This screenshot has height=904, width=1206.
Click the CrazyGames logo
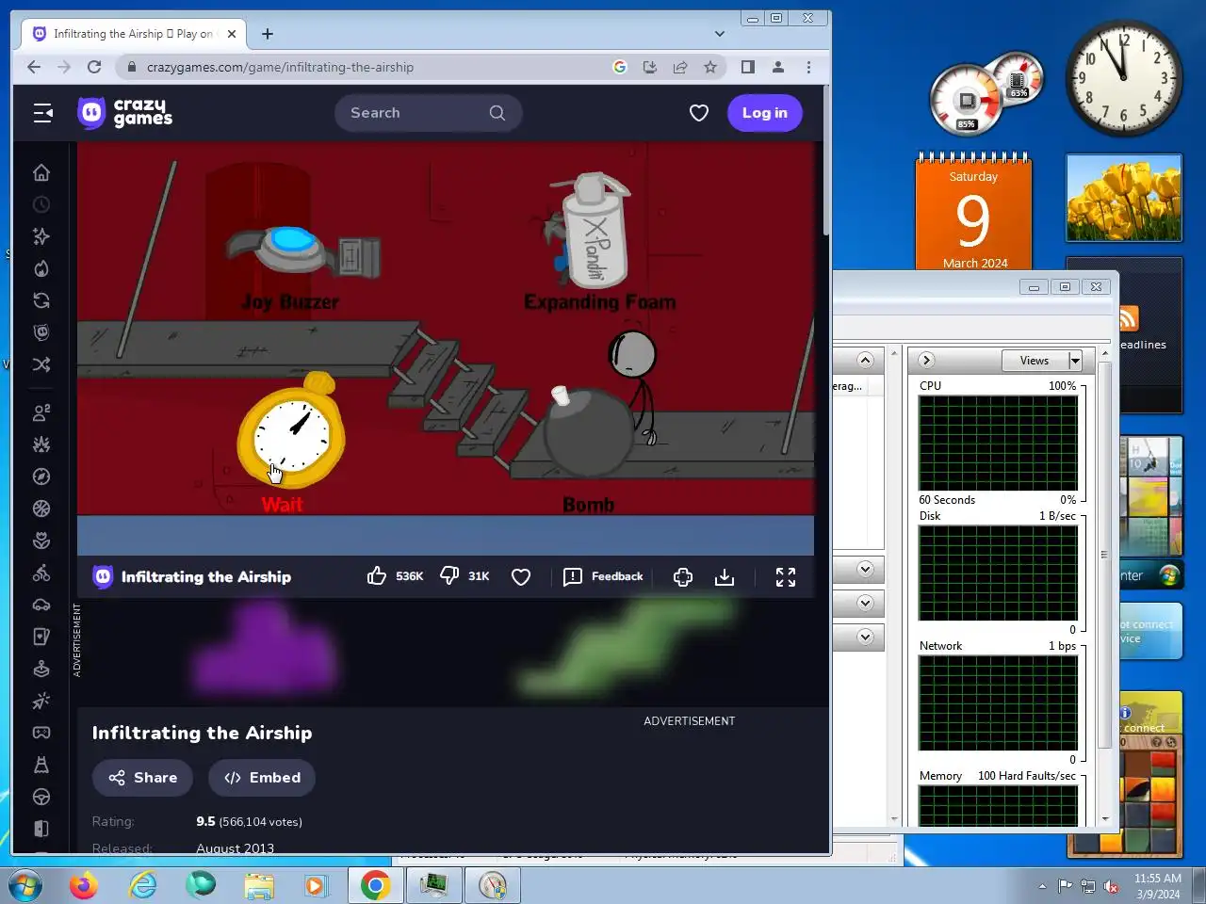(124, 113)
